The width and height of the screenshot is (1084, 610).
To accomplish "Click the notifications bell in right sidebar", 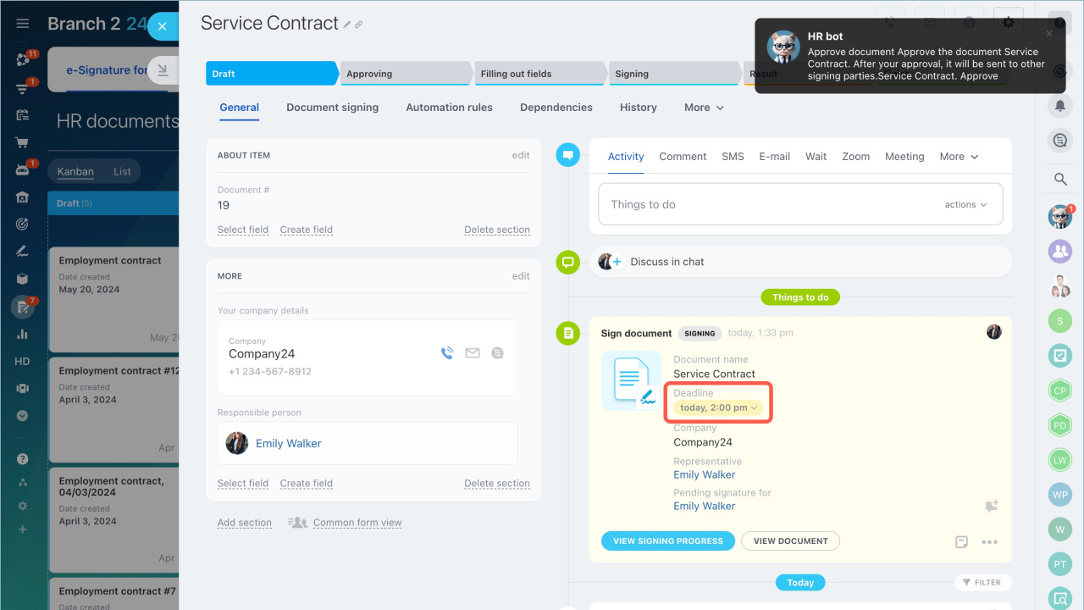I will (1059, 106).
